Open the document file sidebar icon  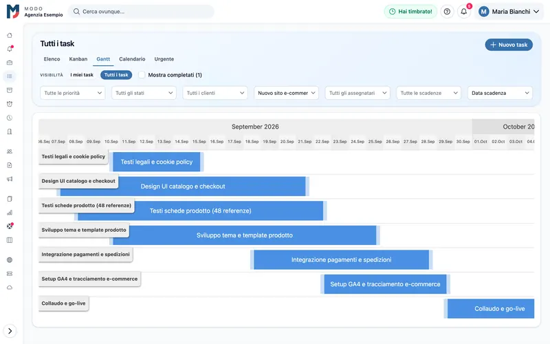point(10,165)
